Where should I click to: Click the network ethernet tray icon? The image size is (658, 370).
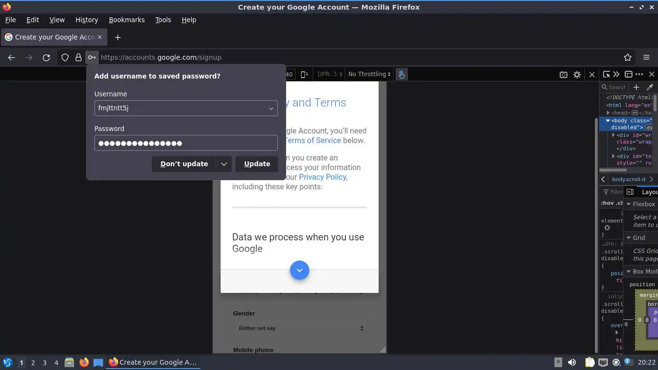tap(603, 363)
